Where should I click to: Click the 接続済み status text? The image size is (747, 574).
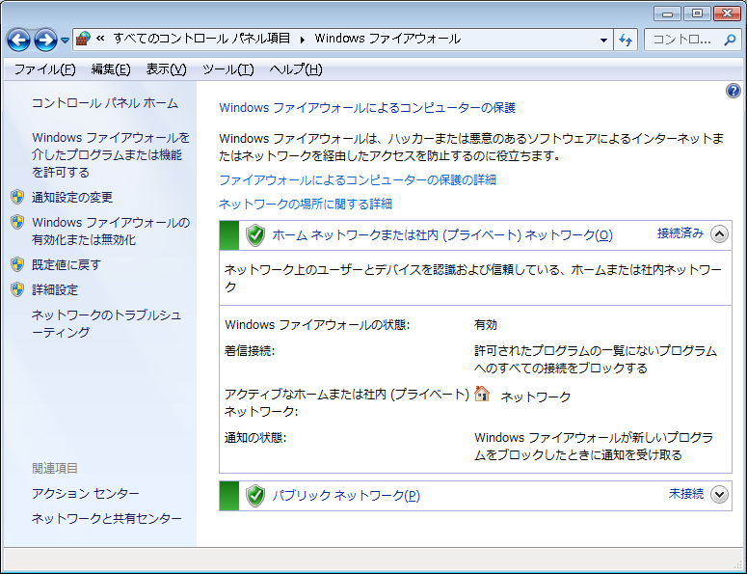[680, 233]
